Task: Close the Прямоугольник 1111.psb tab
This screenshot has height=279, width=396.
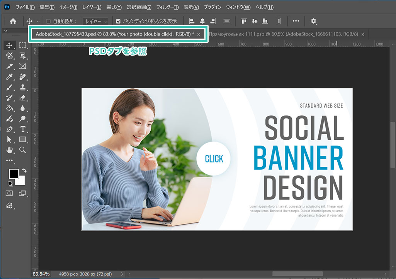Action: (x=363, y=34)
